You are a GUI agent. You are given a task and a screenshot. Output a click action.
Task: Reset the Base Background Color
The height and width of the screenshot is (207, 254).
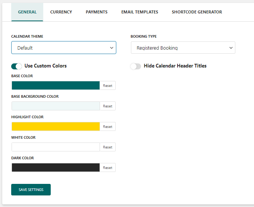[x=108, y=106]
